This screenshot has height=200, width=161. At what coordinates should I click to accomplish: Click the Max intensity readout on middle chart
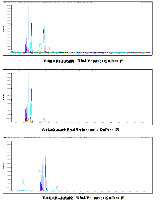click(146, 70)
